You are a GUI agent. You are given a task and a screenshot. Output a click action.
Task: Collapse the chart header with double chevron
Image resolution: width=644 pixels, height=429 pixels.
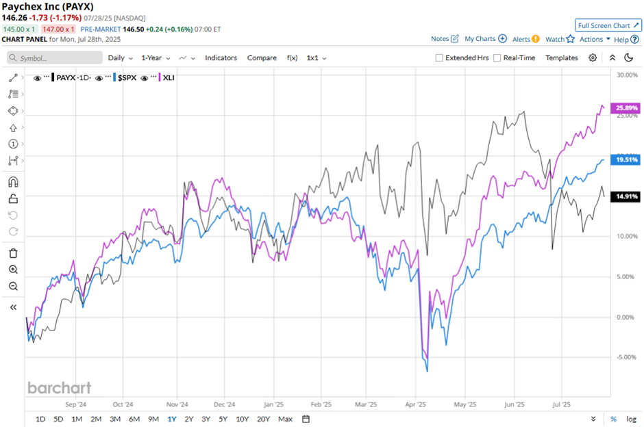612,58
